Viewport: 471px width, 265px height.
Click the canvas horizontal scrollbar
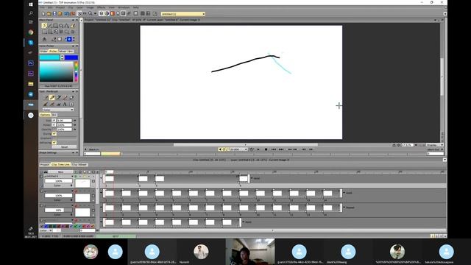tap(245, 144)
